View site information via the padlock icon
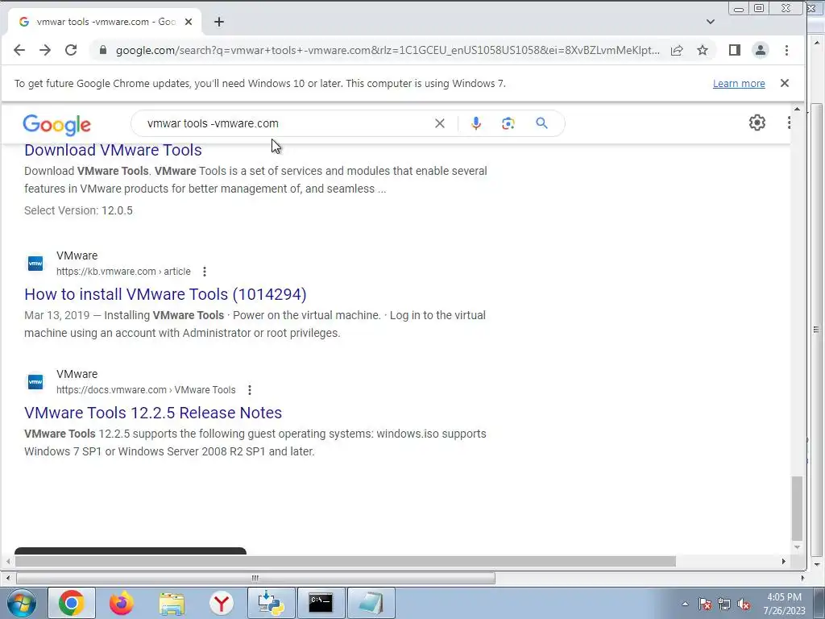 point(103,50)
